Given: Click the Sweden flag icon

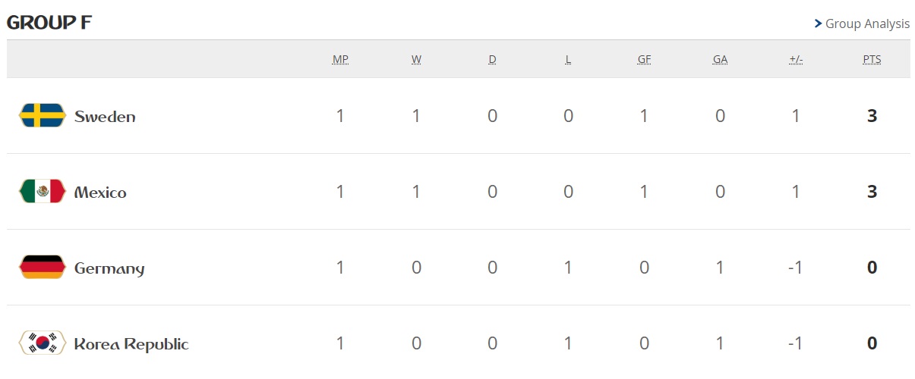Looking at the screenshot, I should (43, 116).
